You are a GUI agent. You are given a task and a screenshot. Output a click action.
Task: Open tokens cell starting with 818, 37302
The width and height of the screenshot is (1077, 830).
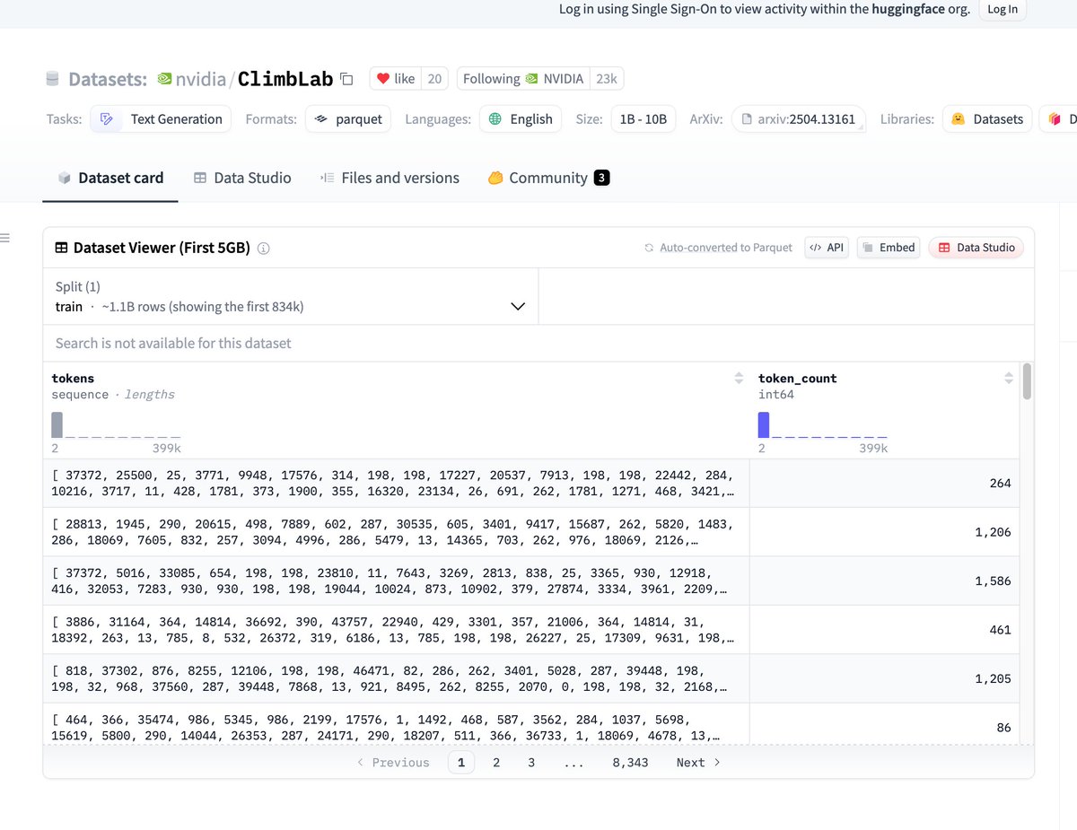point(396,678)
